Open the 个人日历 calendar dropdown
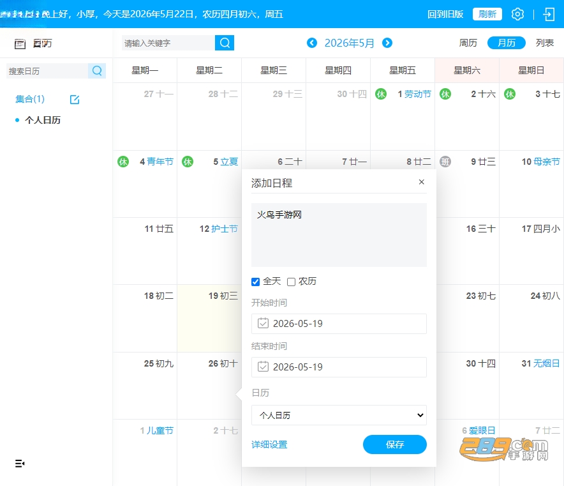Screen dimensions: 564x486 point(339,415)
